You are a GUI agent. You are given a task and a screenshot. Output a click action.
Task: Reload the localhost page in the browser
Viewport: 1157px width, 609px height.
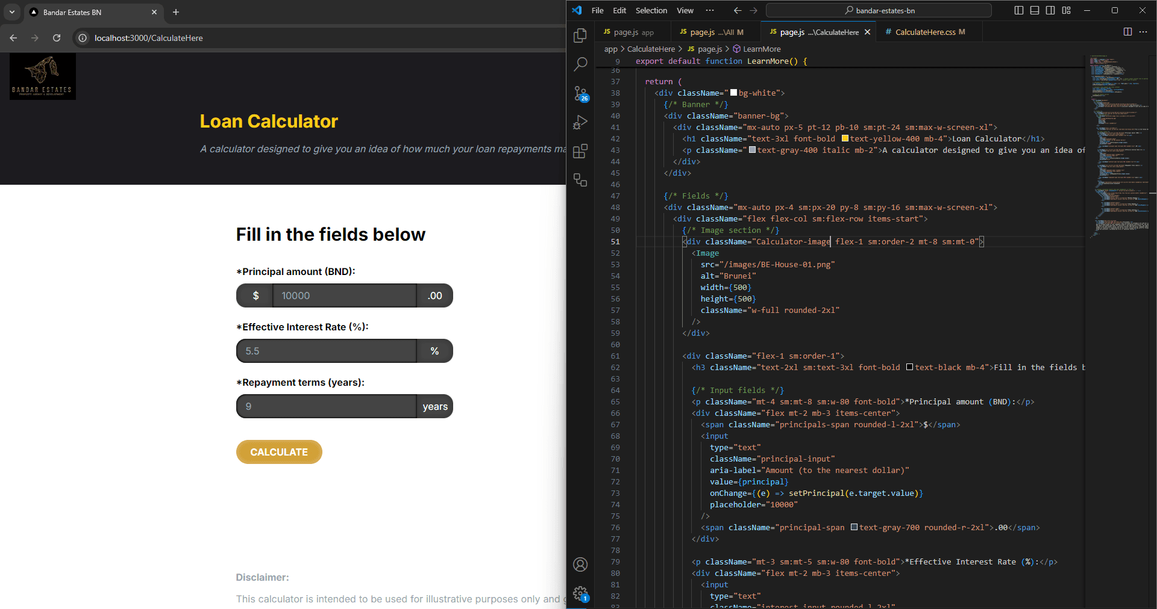[x=57, y=38]
